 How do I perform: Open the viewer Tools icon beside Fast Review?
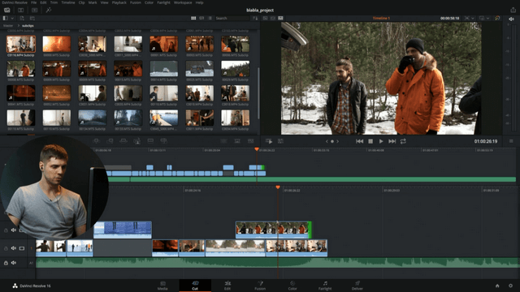tap(280, 141)
